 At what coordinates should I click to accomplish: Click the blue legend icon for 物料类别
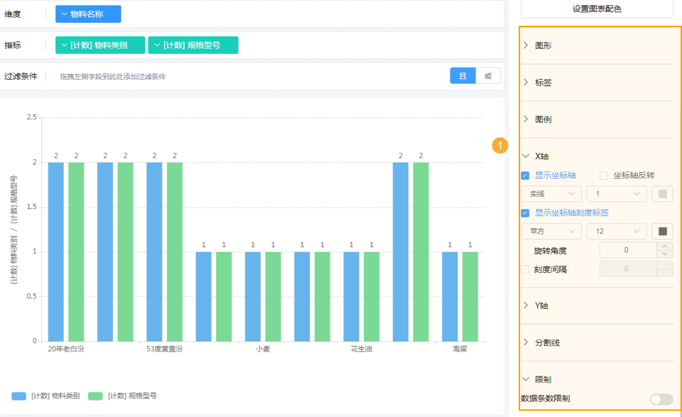coord(19,396)
